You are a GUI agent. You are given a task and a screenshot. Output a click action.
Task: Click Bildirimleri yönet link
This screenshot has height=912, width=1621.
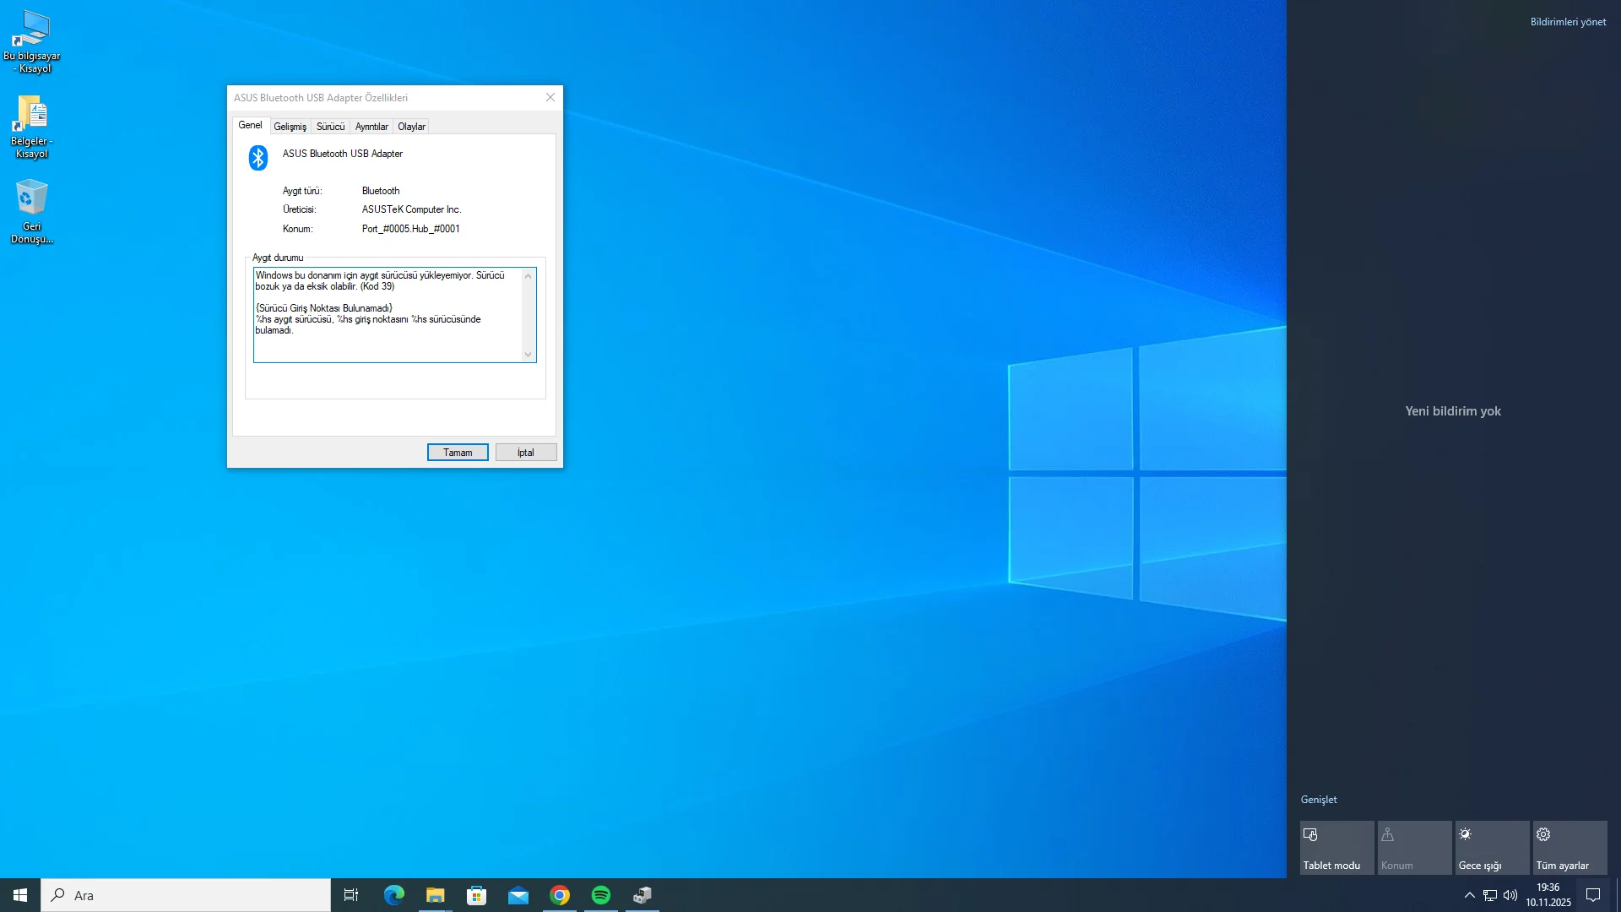pos(1568,22)
